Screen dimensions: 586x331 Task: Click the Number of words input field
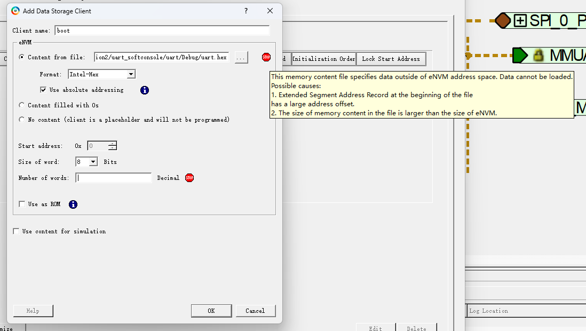coord(114,178)
